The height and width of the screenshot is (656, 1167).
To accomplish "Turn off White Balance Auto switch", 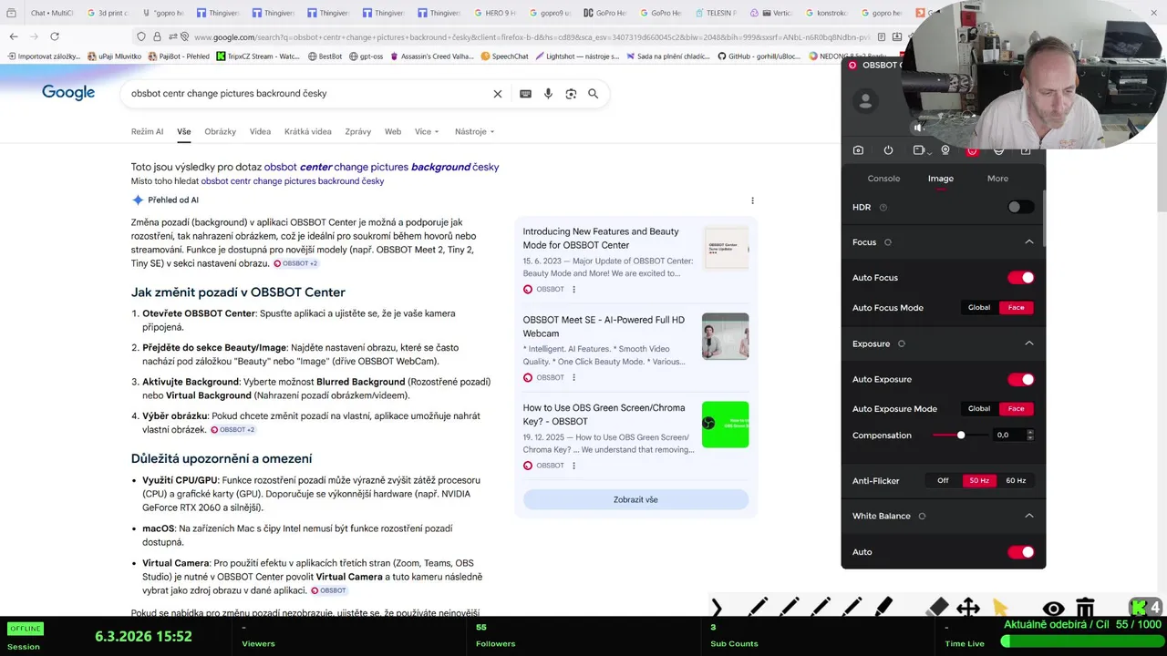I will [1020, 552].
